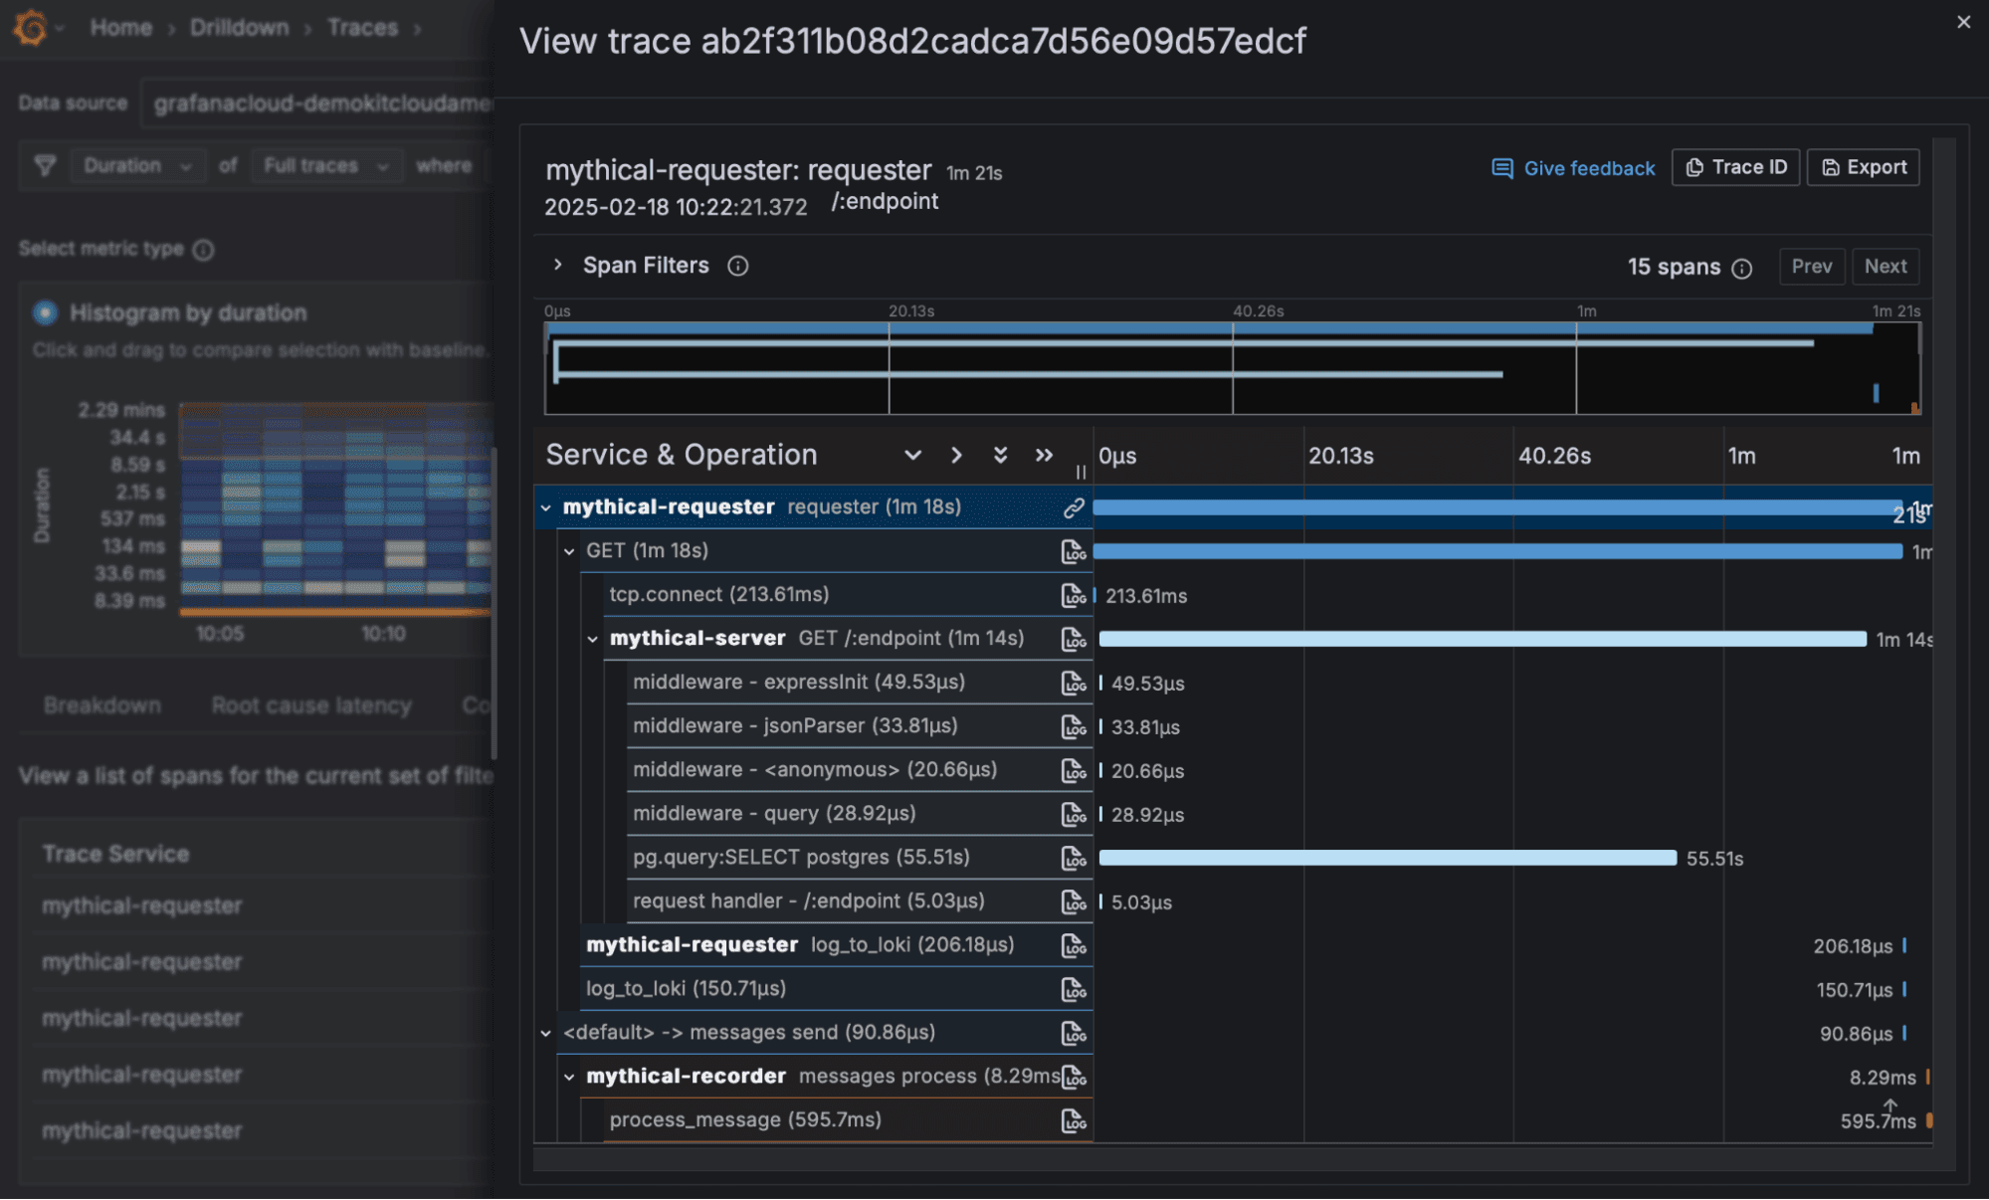The image size is (1989, 1200).
Task: Click the info icon beside Span Filters
Action: tap(737, 266)
